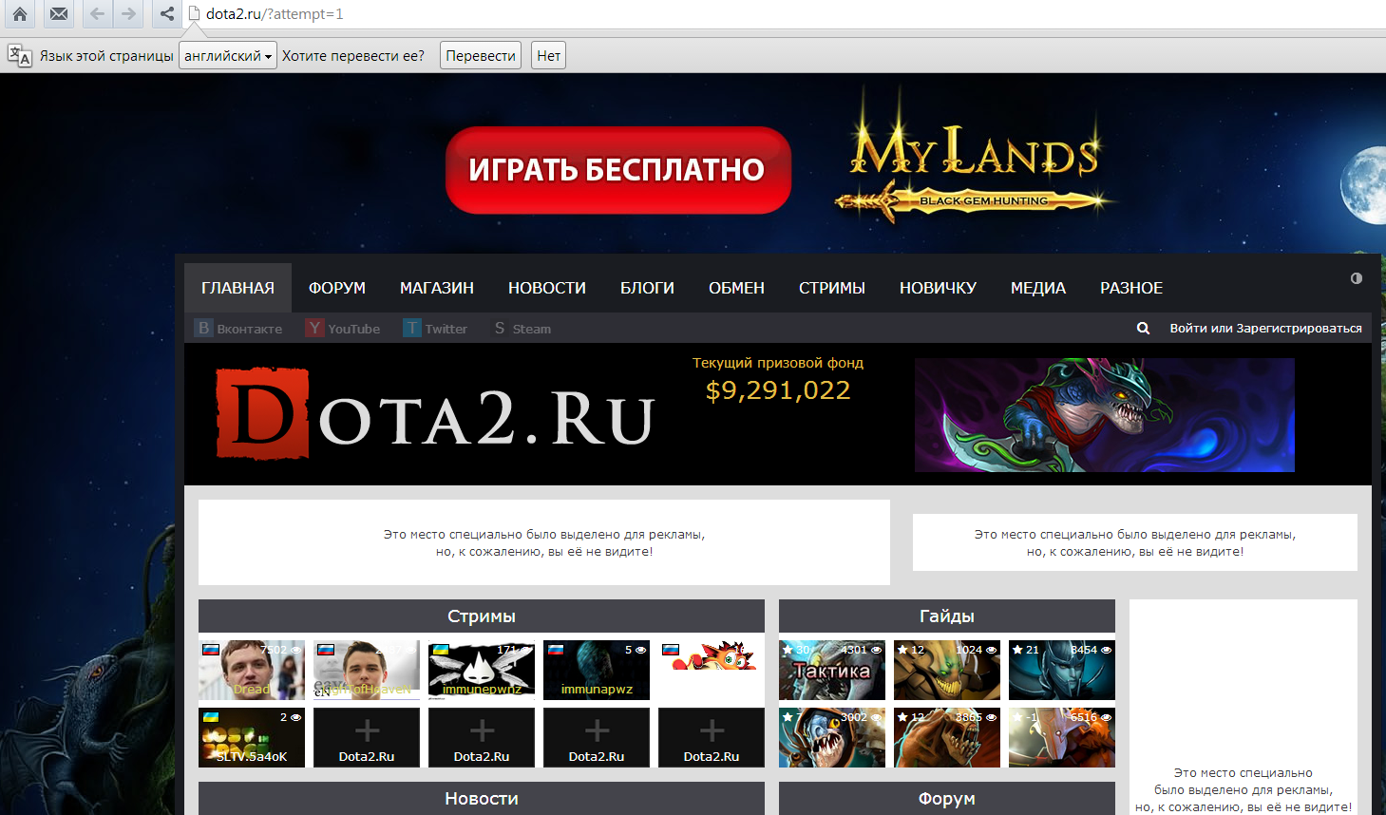Open the guide thumbnail with 8865 views

click(947, 737)
